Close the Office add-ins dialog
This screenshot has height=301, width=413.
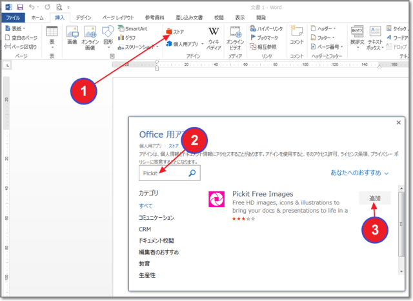[398, 122]
